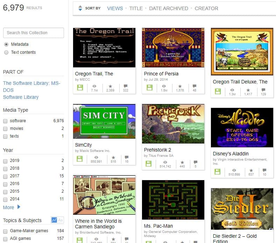This screenshot has height=243, width=276.
Task: Filter results by year 2014
Action: [x=5, y=200]
